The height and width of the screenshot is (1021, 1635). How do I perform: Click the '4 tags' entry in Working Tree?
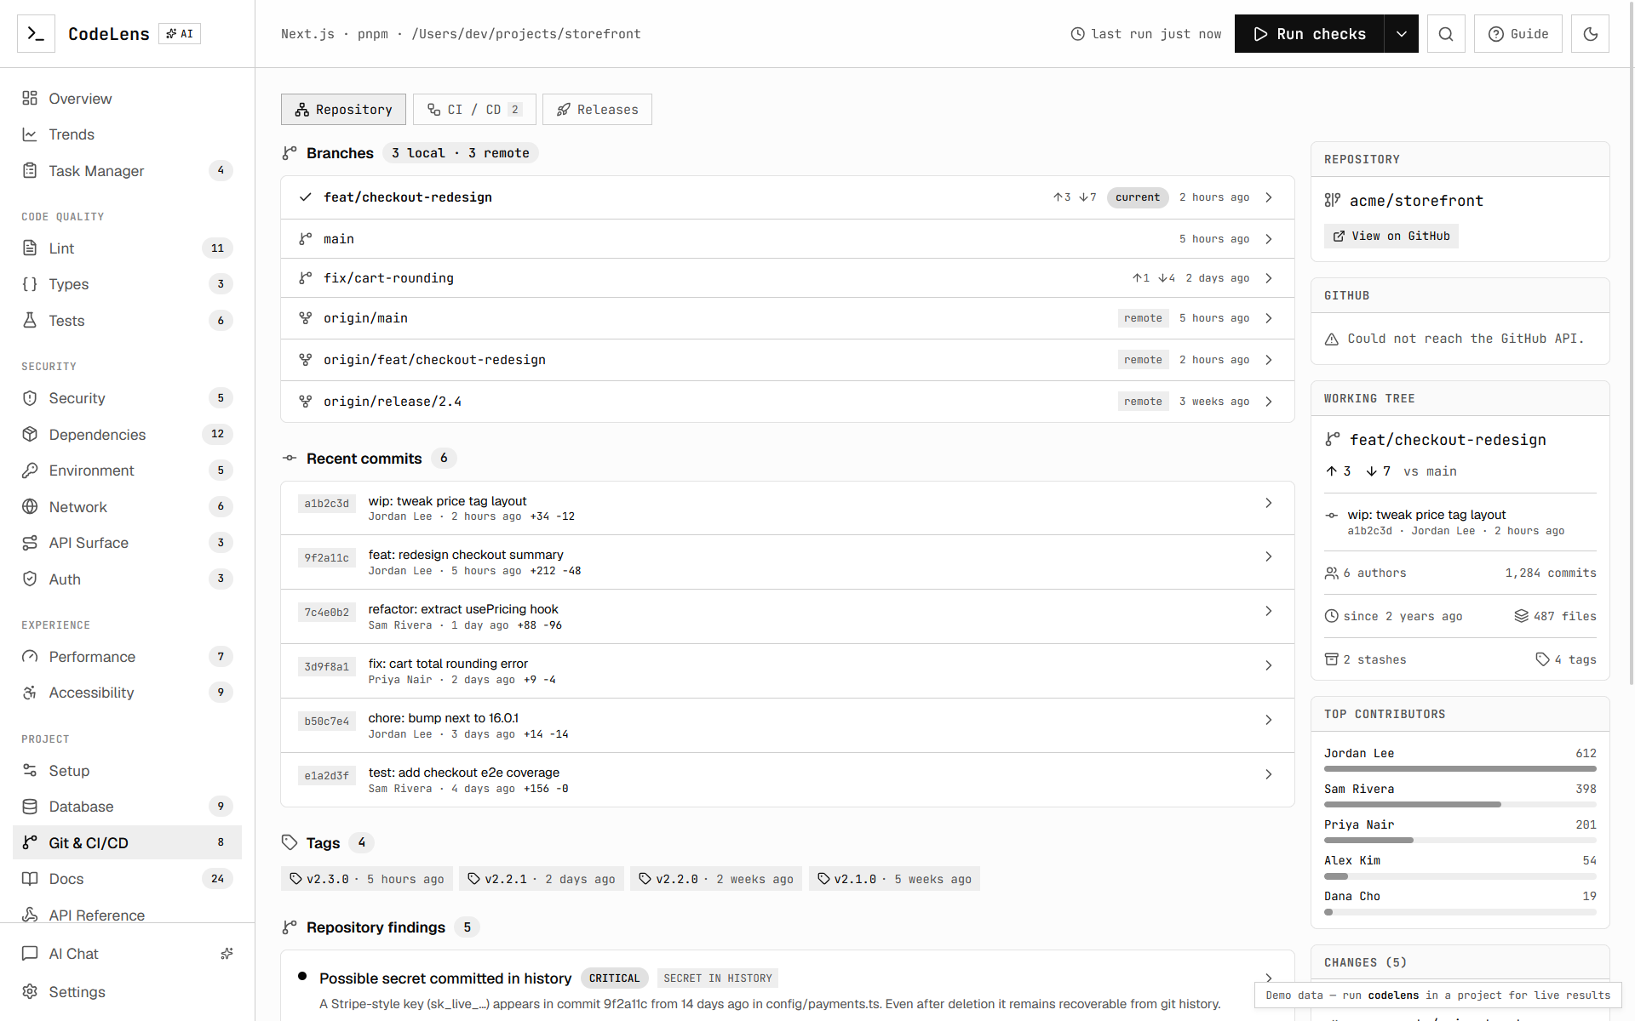[1565, 659]
